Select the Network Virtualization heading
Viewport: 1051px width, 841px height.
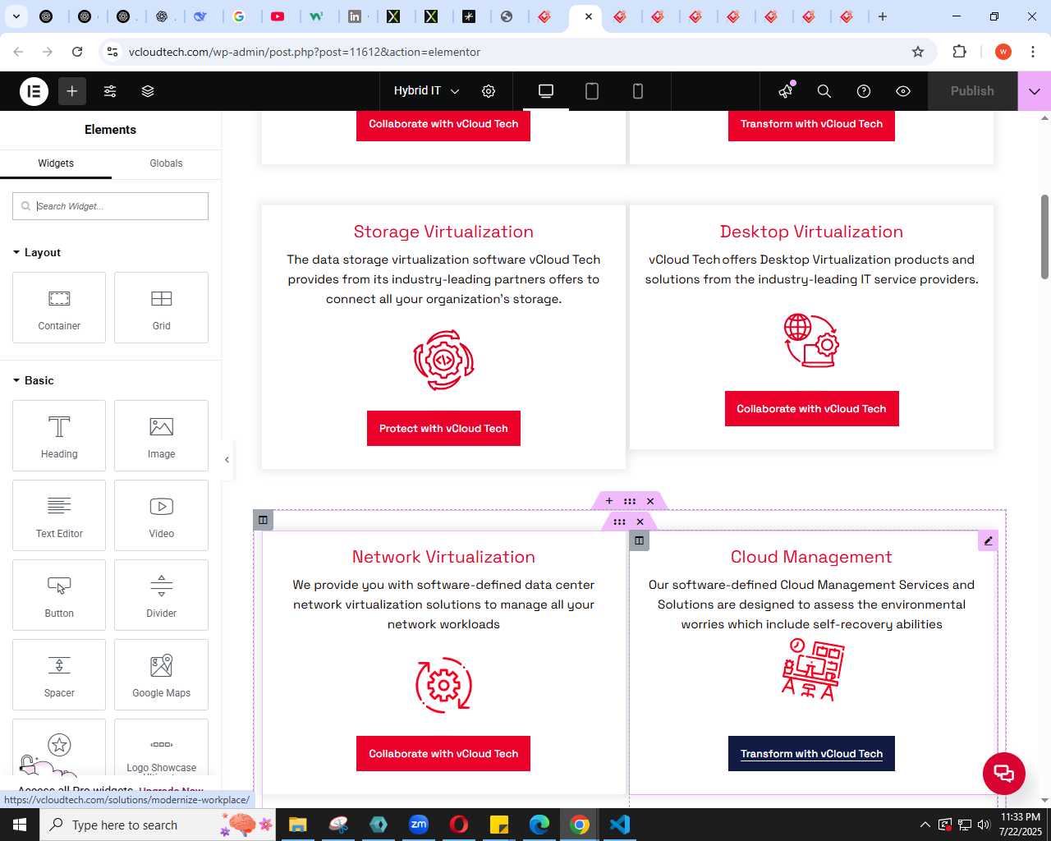pos(443,557)
